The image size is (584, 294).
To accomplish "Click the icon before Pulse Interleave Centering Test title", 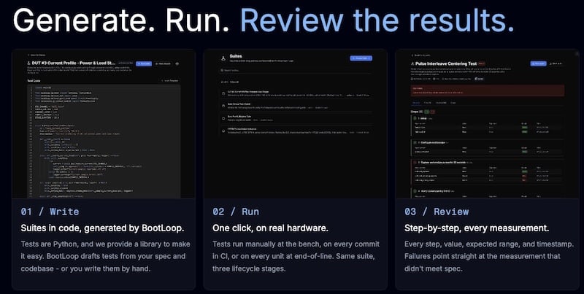I will pyautogui.click(x=412, y=63).
